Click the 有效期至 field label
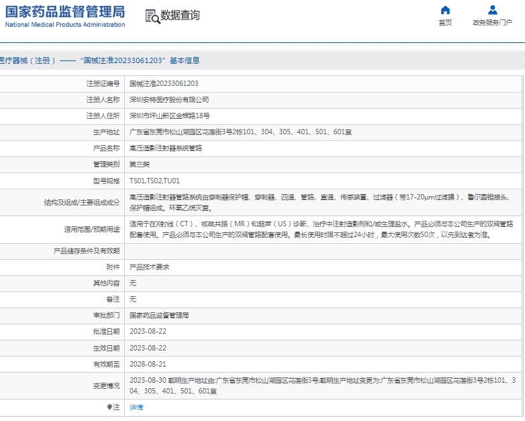 pos(106,364)
